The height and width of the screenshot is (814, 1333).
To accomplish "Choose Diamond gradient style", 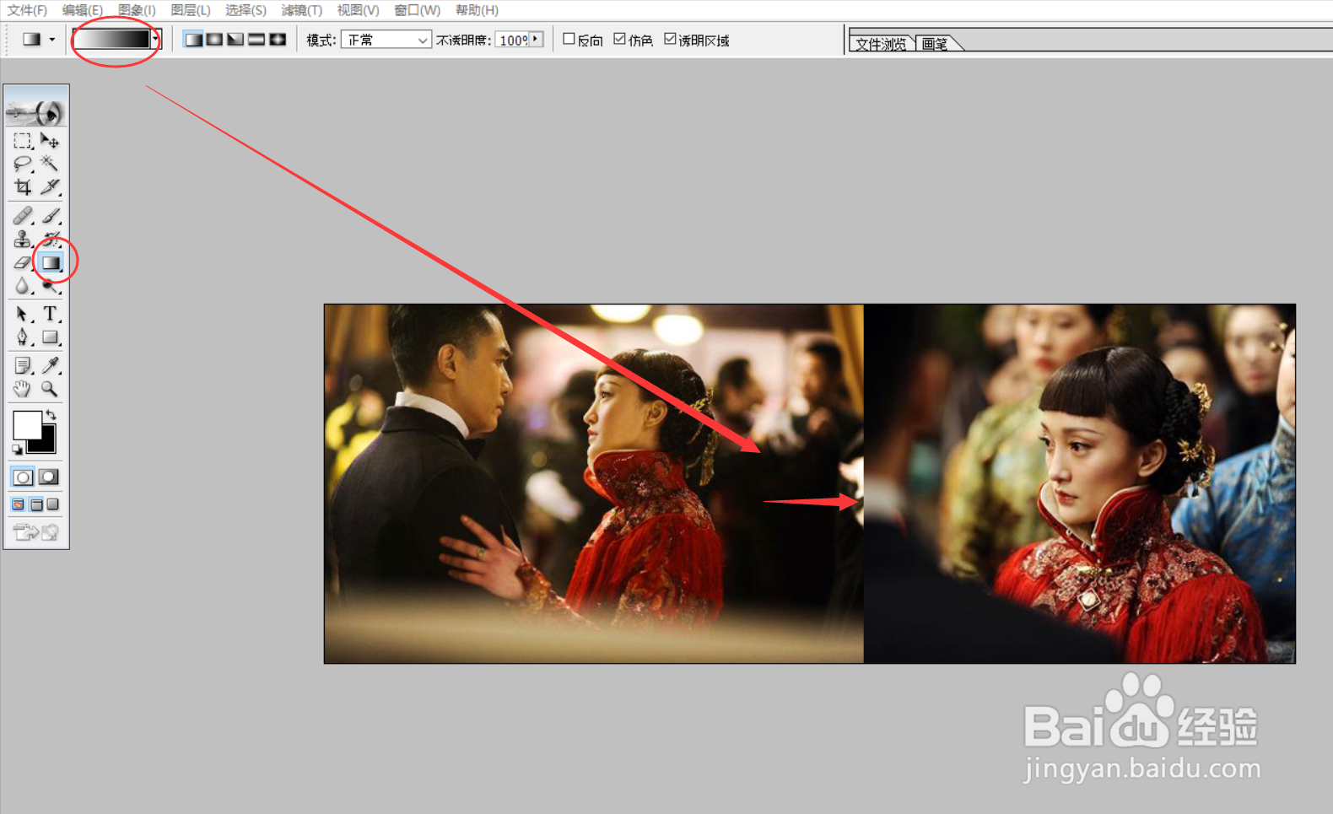I will tap(278, 40).
